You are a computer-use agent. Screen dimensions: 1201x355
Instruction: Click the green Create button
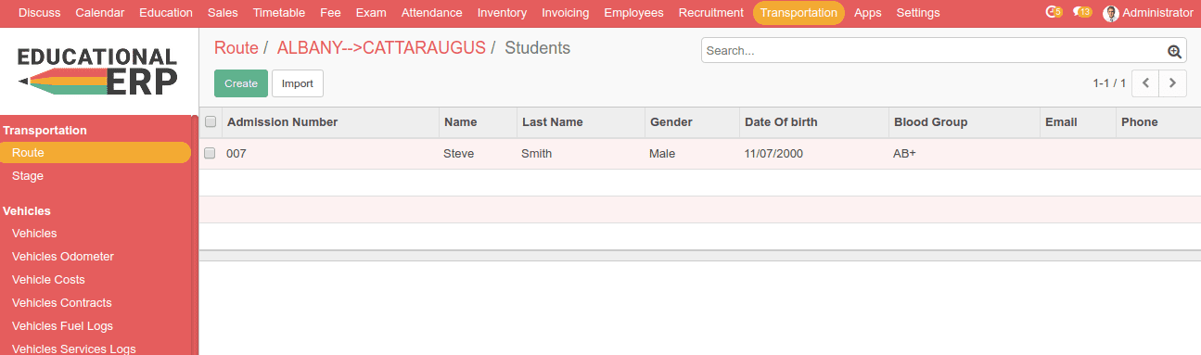pyautogui.click(x=241, y=83)
